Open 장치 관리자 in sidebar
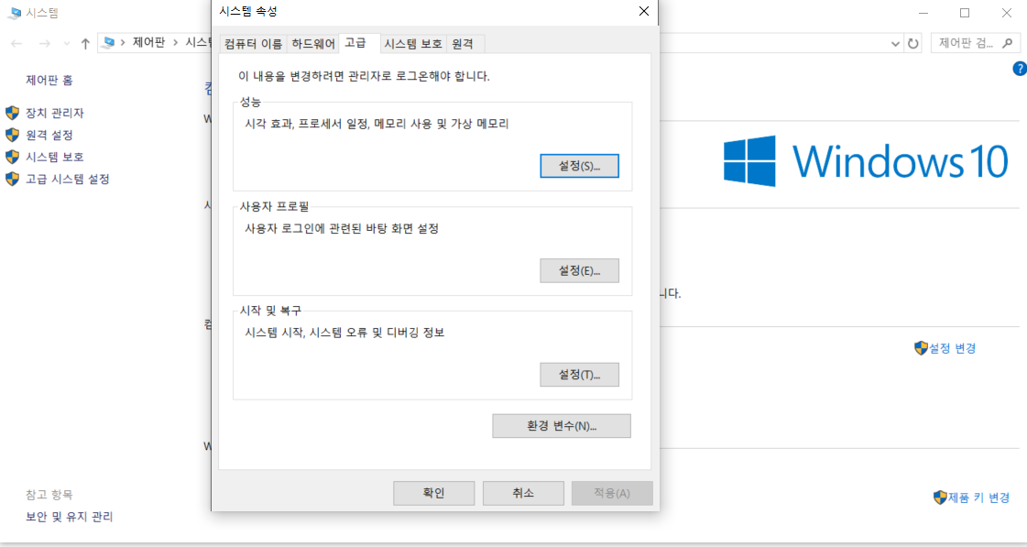The width and height of the screenshot is (1027, 547). (54, 113)
